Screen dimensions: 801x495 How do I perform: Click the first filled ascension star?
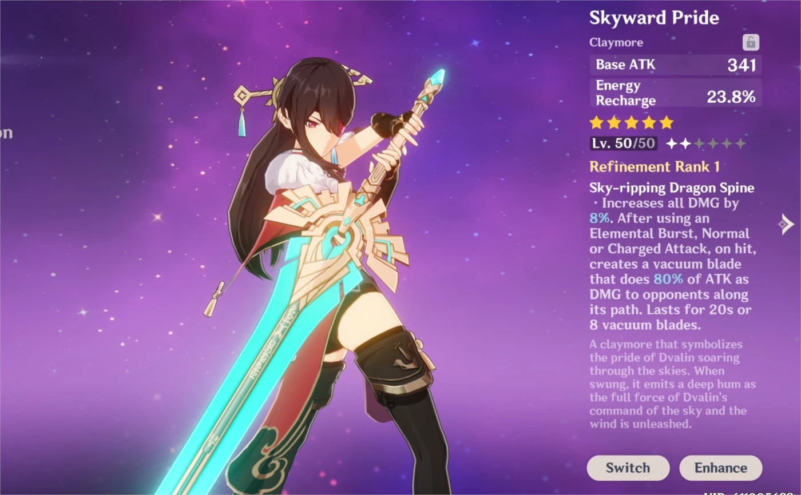[x=672, y=143]
